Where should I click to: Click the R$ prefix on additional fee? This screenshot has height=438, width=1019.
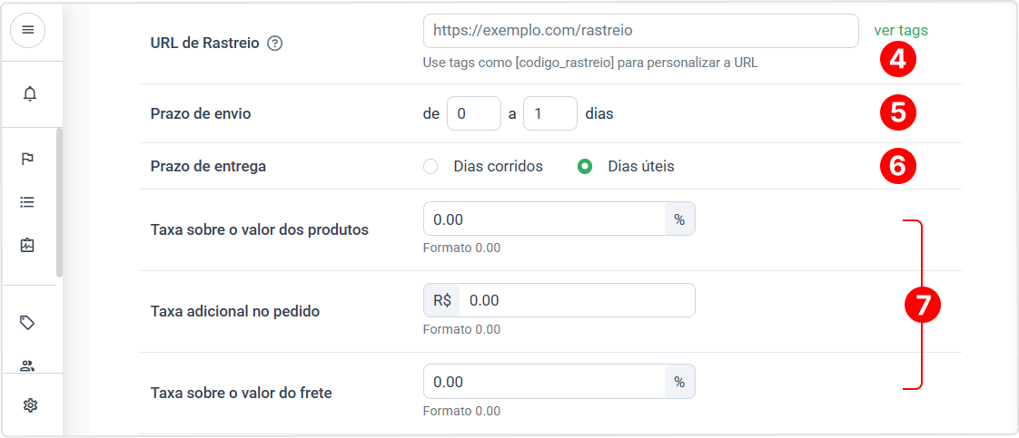(x=442, y=300)
